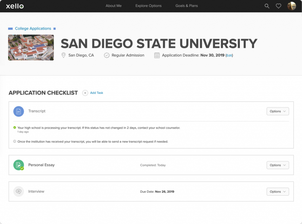302x224 pixels.
Task: Open Options dropdown for Personal Essay
Action: (x=278, y=165)
